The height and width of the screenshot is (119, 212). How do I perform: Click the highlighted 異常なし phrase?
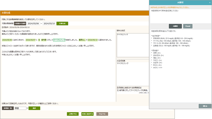click(82, 40)
